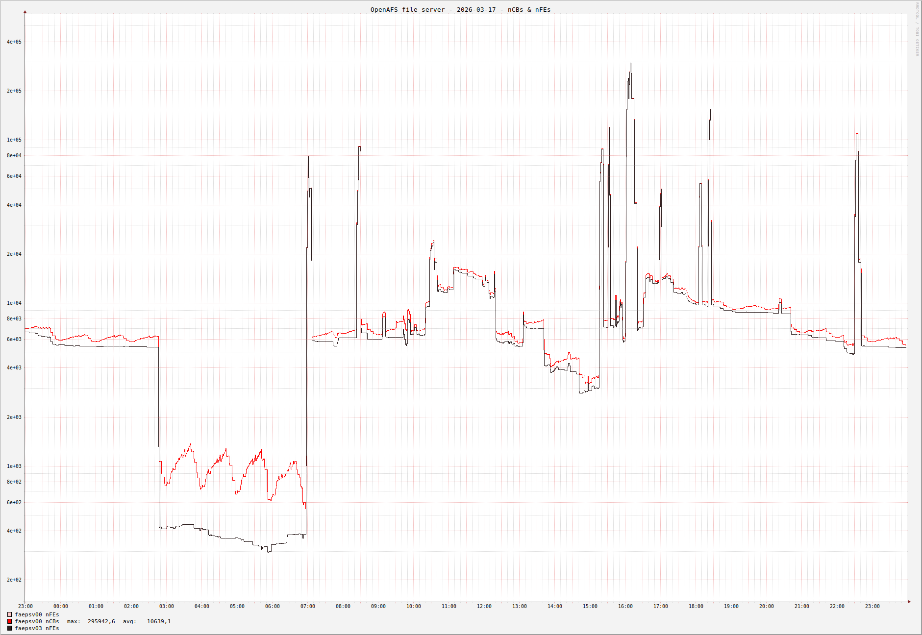The width and height of the screenshot is (922, 635).
Task: Click the 20:00 time axis label
Action: (x=767, y=606)
